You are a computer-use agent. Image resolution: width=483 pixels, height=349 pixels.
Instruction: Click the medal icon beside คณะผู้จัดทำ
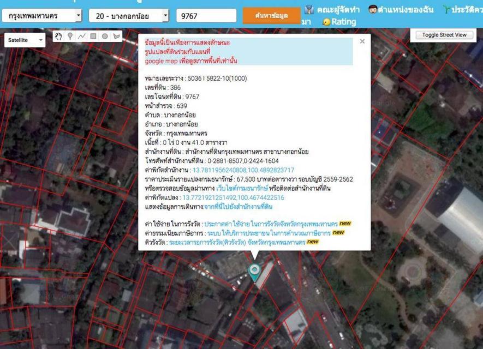[309, 9]
